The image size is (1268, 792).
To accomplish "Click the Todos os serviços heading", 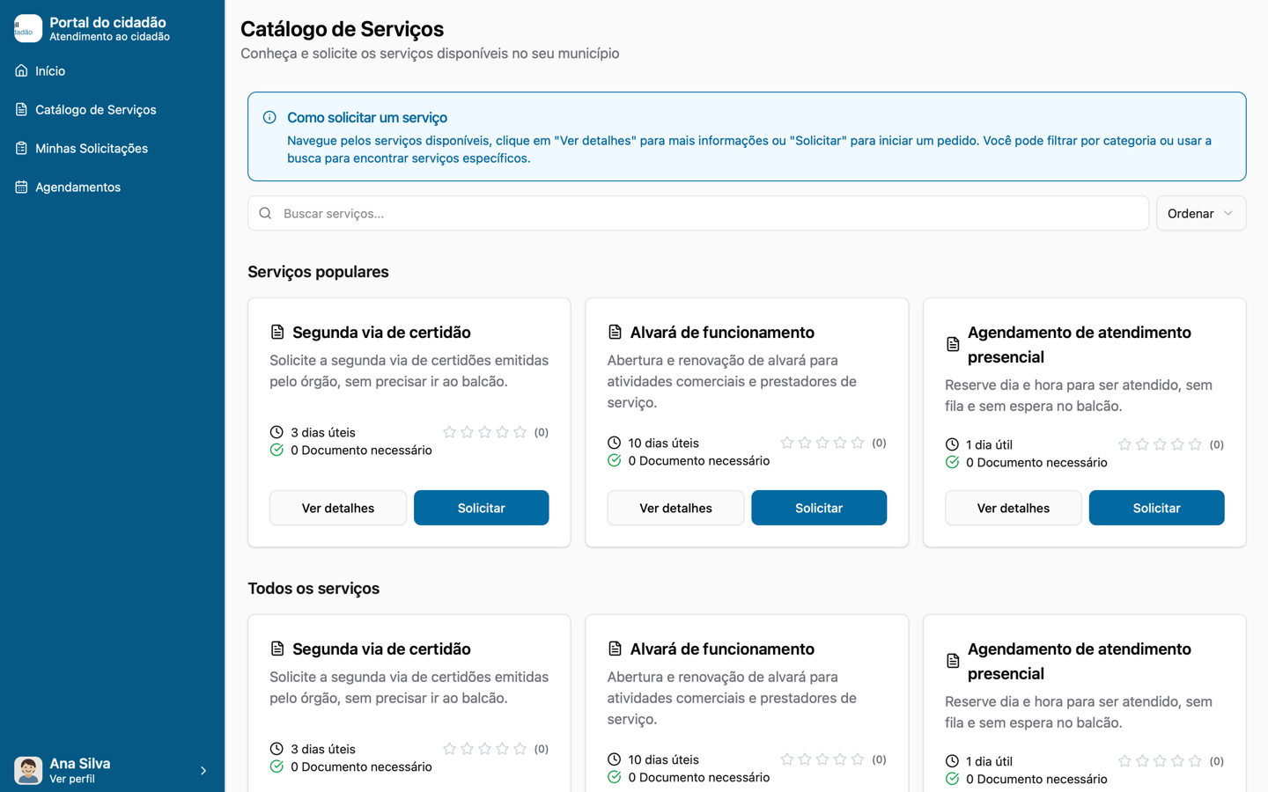I will pos(313,589).
